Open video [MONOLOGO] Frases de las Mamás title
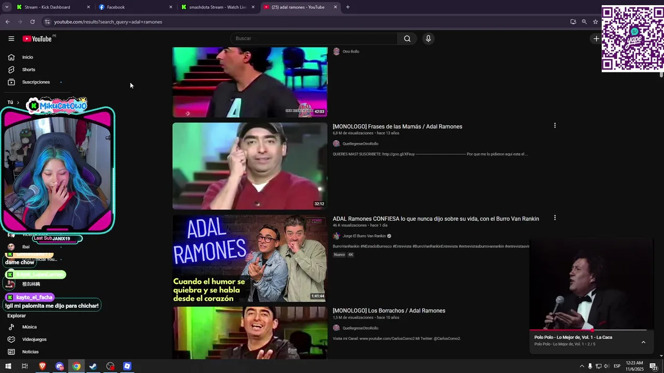The height and width of the screenshot is (373, 664). click(397, 126)
